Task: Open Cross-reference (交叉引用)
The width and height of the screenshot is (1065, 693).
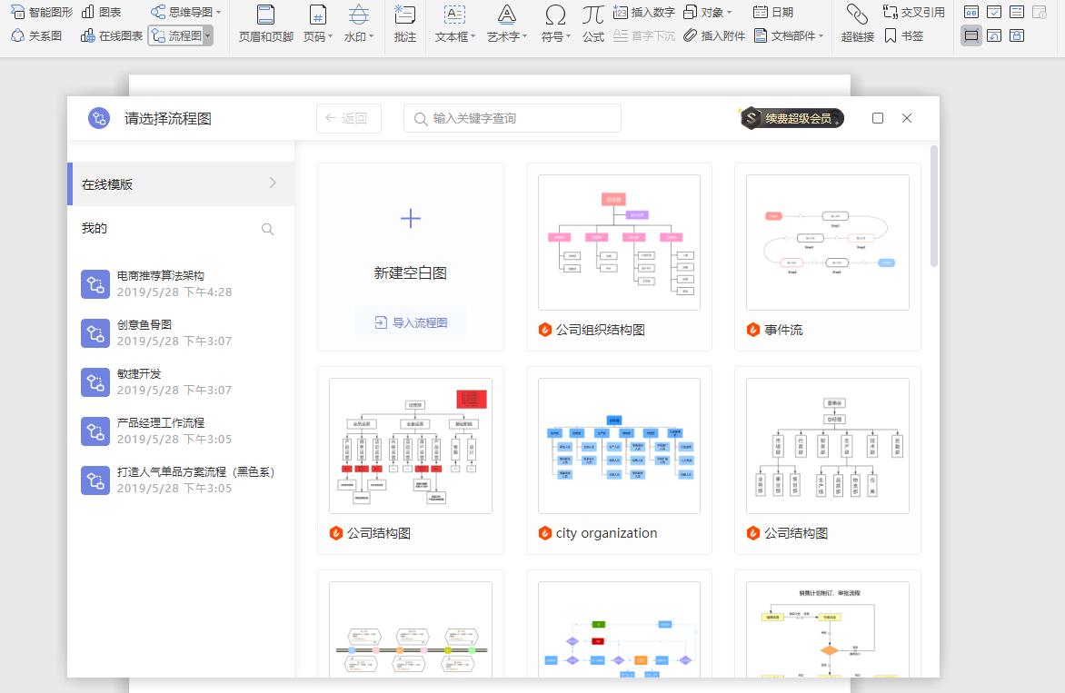Action: click(913, 12)
